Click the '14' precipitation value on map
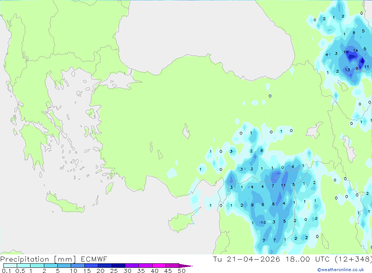The image size is (372, 273). (x=355, y=50)
